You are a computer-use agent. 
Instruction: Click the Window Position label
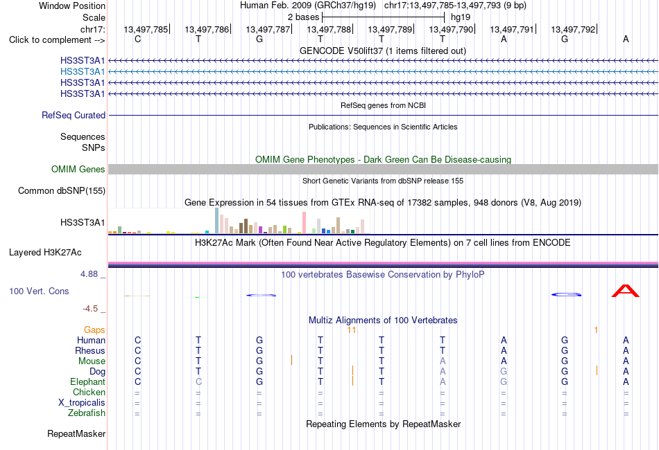(72, 6)
